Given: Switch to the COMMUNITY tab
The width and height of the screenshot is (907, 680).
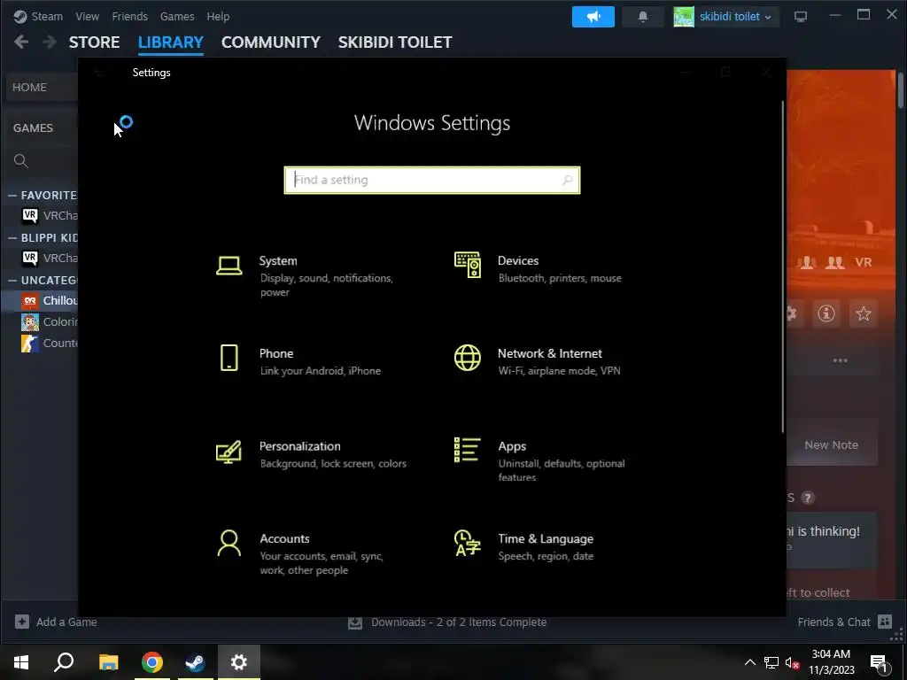Looking at the screenshot, I should pos(271,42).
